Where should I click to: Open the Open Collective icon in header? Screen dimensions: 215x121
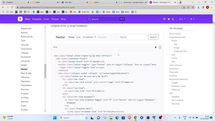tap(173, 19)
